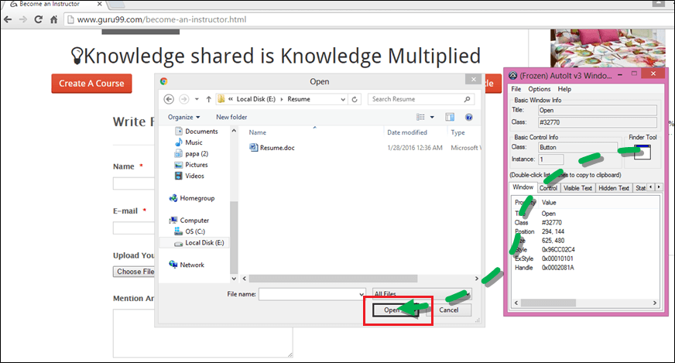Click the browser reload page icon

coord(38,19)
